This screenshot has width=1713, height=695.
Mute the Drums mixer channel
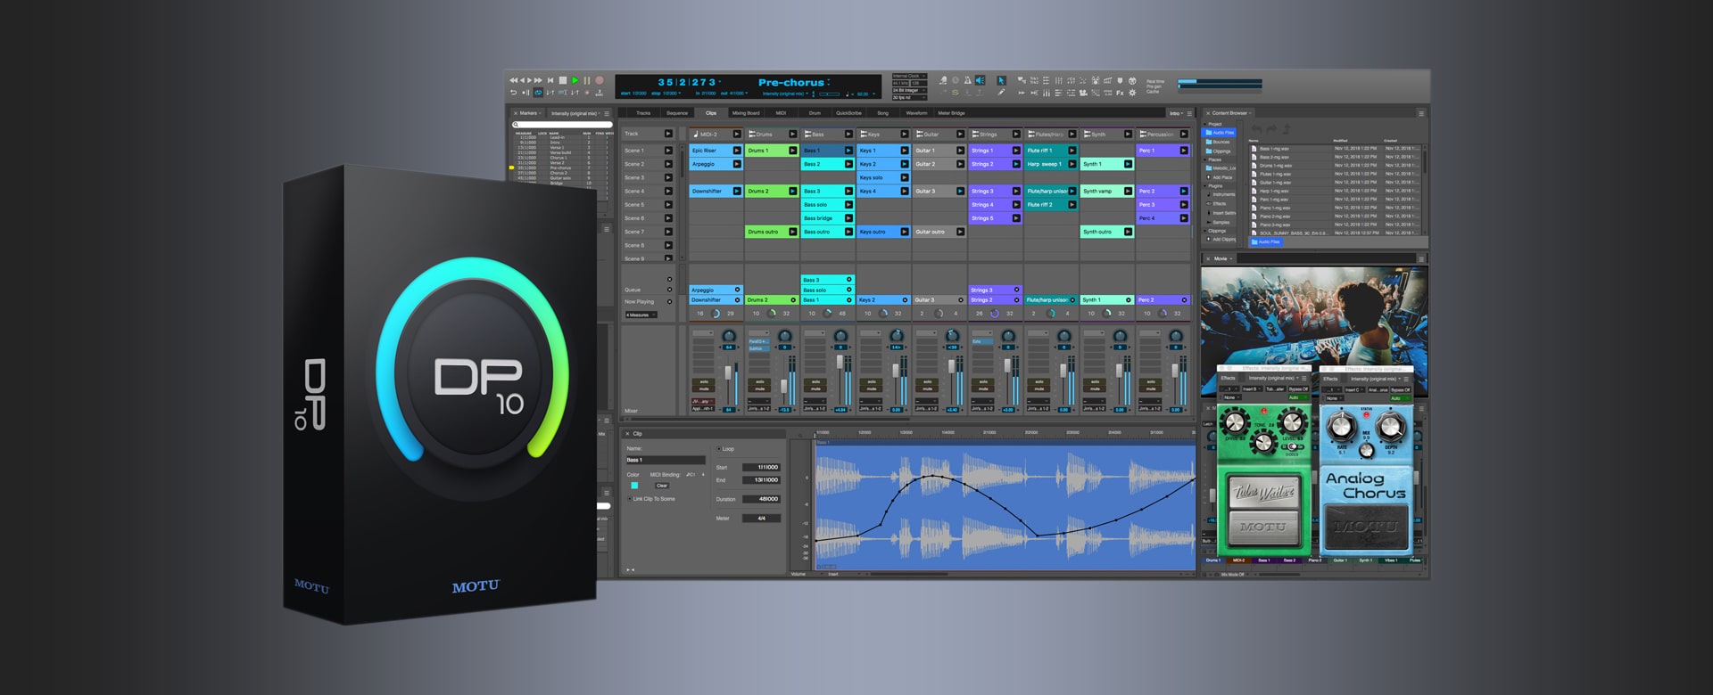pos(759,389)
